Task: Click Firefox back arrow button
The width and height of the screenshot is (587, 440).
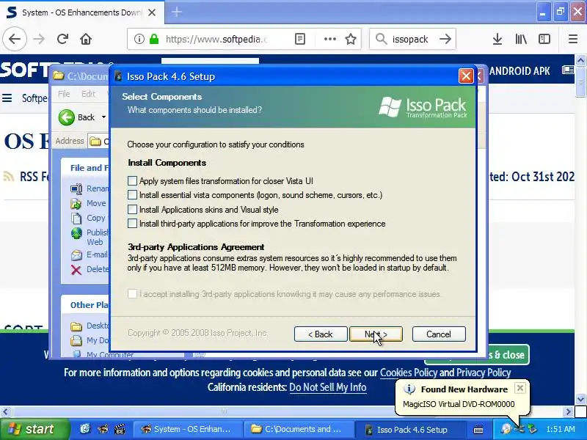Action: tap(15, 39)
